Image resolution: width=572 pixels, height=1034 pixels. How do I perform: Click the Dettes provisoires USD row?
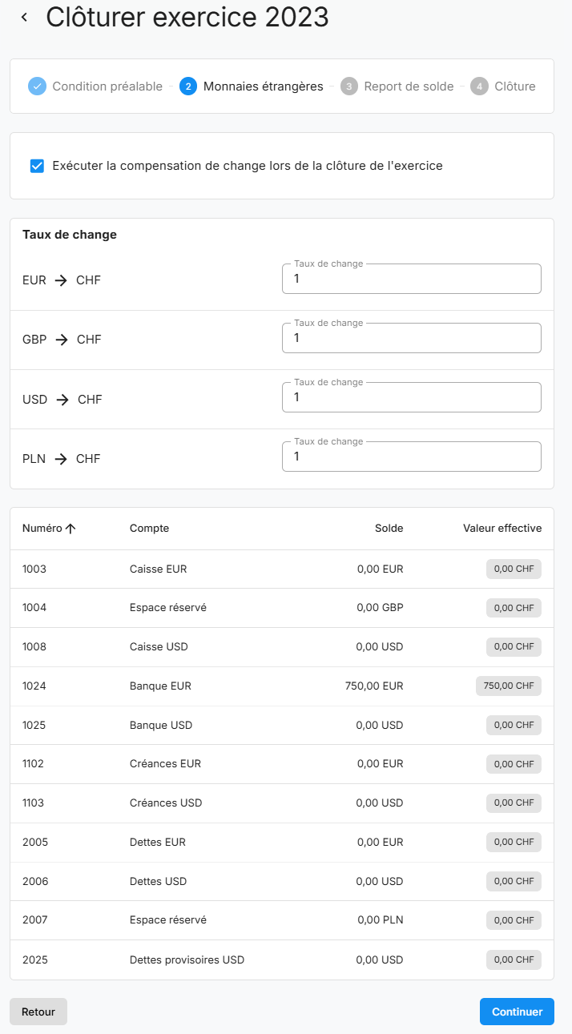point(187,960)
